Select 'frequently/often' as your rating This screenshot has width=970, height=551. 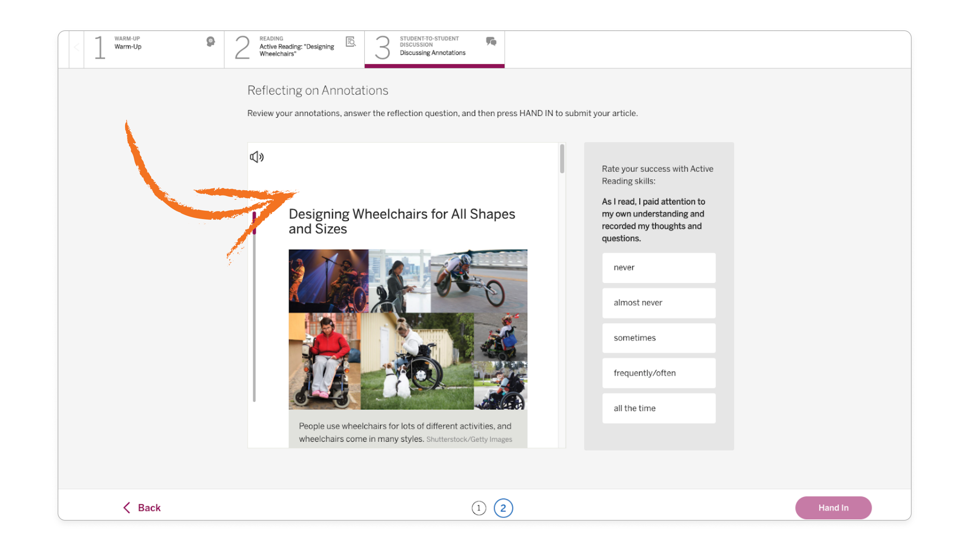(x=659, y=373)
